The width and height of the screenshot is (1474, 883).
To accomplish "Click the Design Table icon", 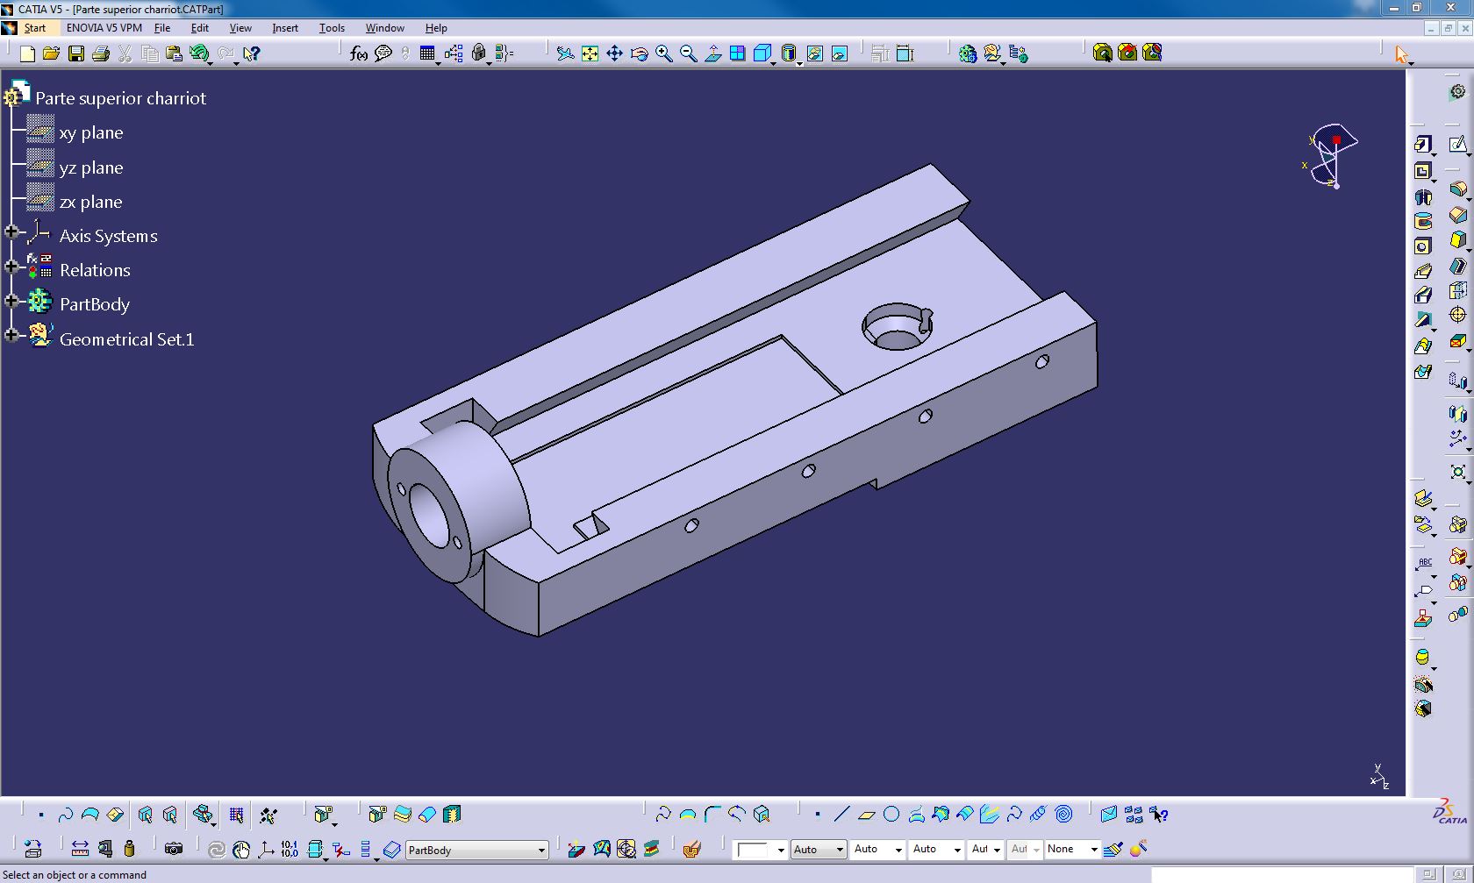I will [427, 54].
